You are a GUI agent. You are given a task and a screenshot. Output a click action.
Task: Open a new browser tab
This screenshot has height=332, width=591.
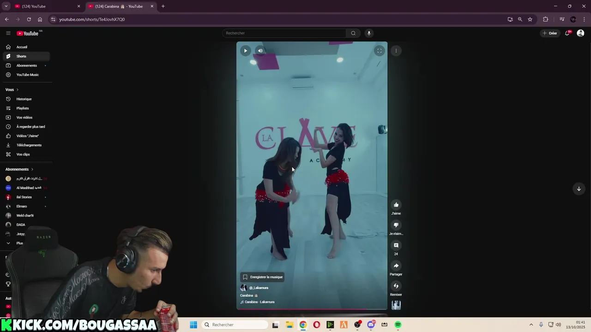pos(163,6)
